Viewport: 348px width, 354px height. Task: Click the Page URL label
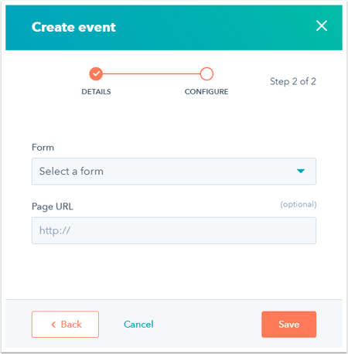(x=53, y=206)
